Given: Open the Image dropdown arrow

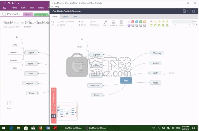Looking at the screenshot, I should (116, 25).
